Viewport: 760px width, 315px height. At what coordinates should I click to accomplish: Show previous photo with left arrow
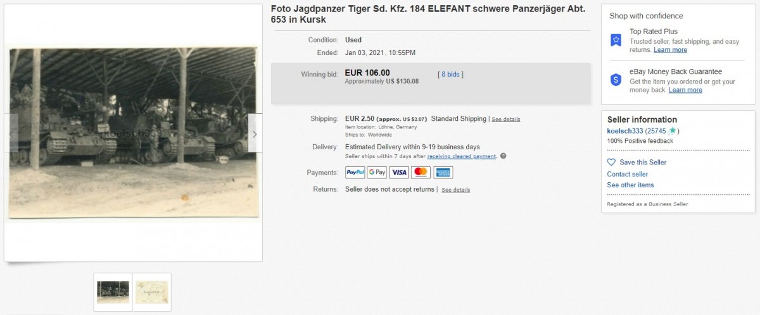[x=11, y=133]
